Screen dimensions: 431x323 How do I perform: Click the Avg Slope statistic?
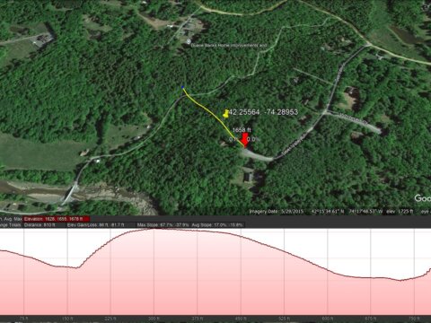click(217, 225)
